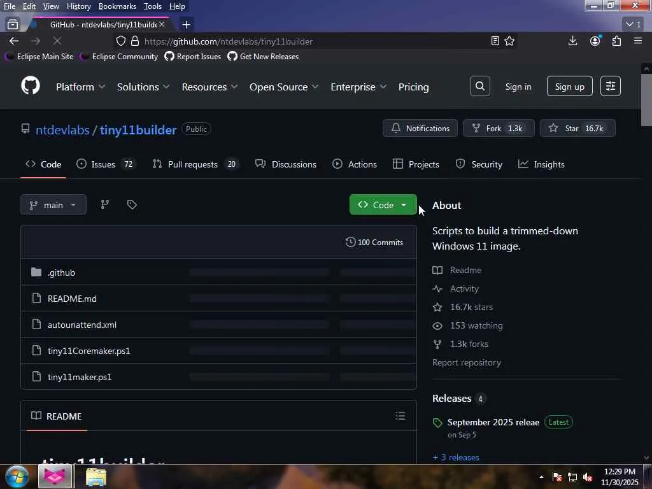Image resolution: width=652 pixels, height=489 pixels.
Task: Open the Firefox account icon
Action: (x=595, y=41)
